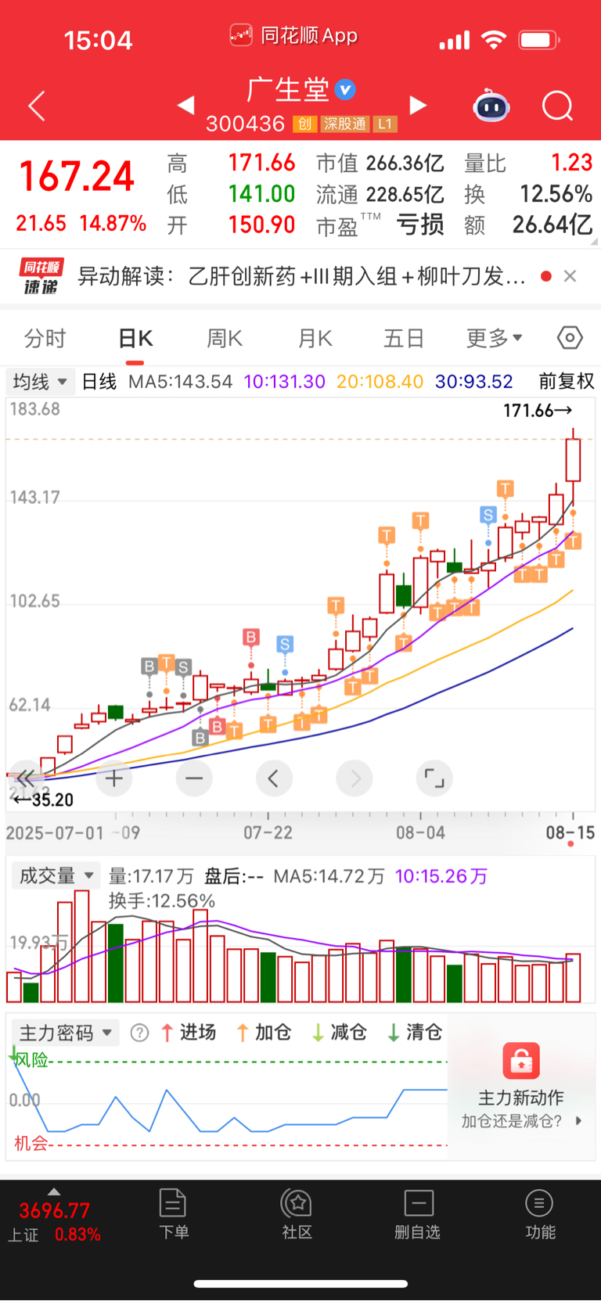Viewport: 601px width, 1301px height.
Task: Tap 主力新动作 label
Action: [x=521, y=1098]
